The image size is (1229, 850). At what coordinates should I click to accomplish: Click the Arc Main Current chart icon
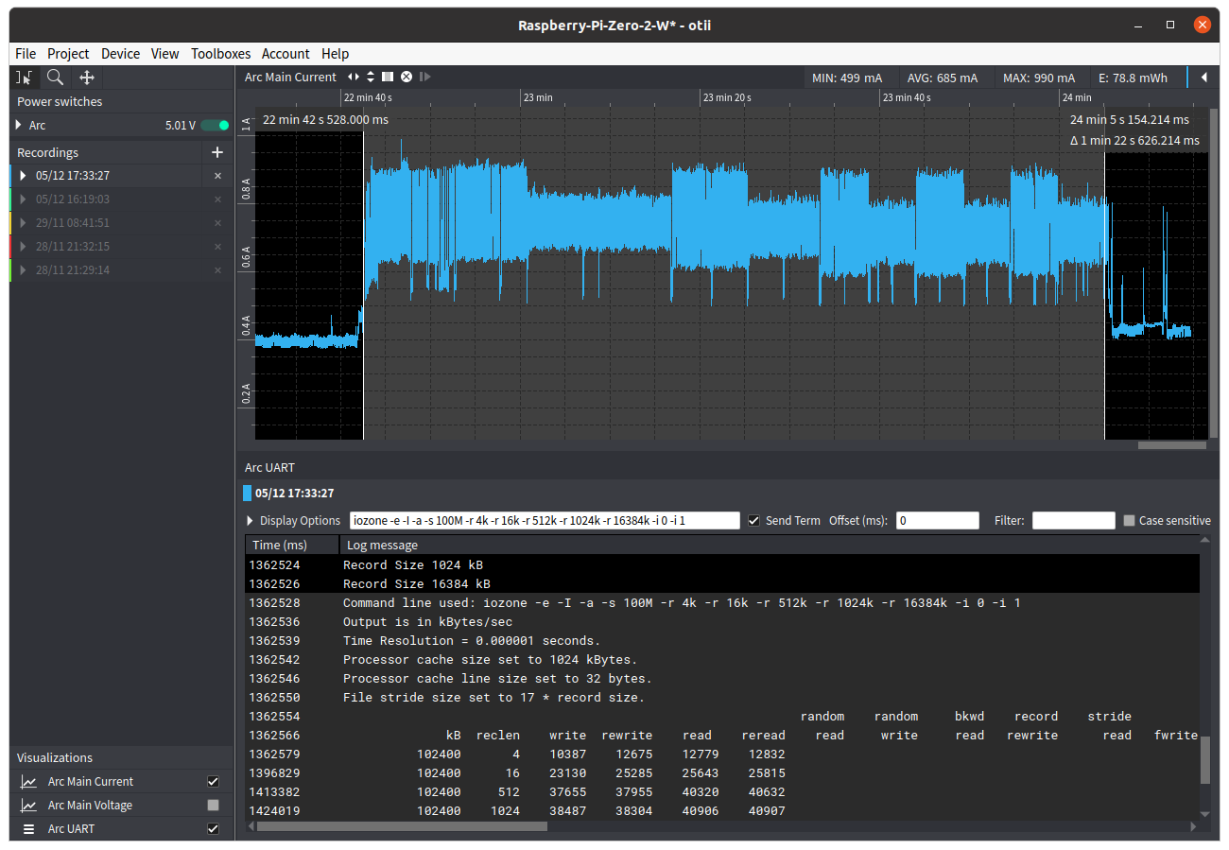coord(29,782)
